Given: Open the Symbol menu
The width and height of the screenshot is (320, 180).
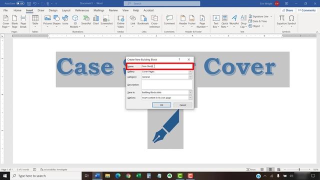Looking at the screenshot, I should click(291, 21).
